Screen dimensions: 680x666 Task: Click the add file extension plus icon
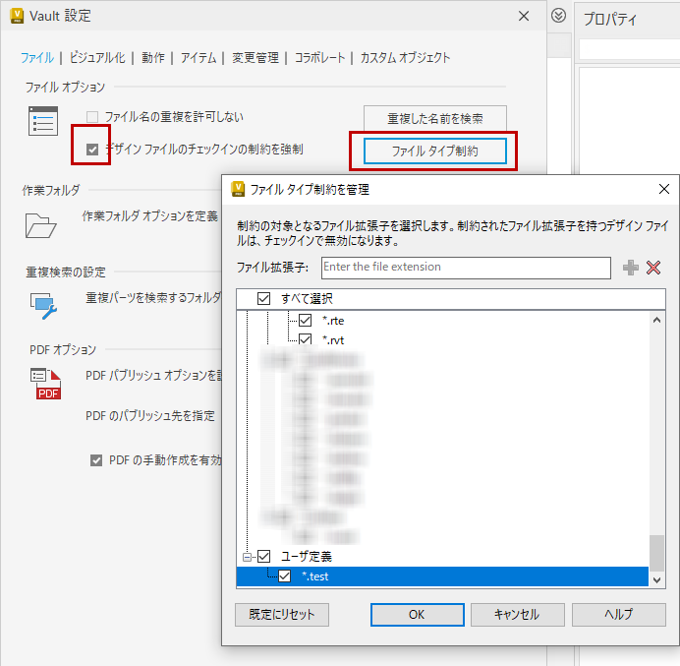coord(630,268)
